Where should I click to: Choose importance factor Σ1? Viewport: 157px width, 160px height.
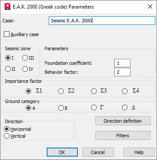[28, 91]
